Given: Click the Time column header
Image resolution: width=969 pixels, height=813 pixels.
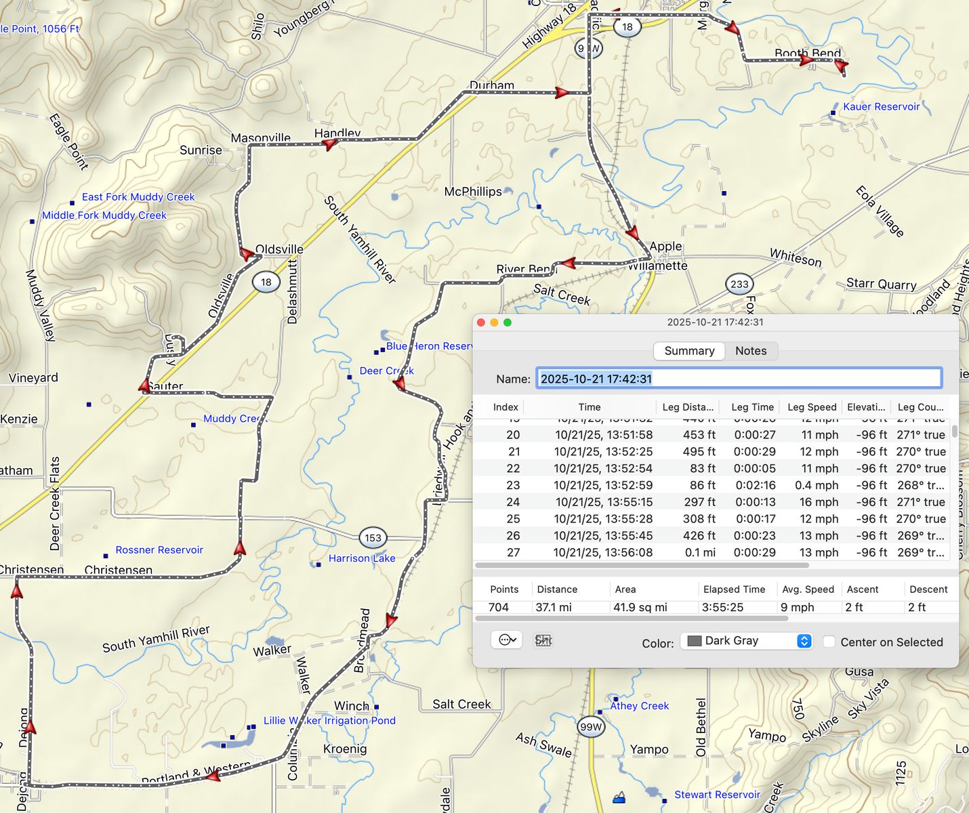Looking at the screenshot, I should 589,407.
